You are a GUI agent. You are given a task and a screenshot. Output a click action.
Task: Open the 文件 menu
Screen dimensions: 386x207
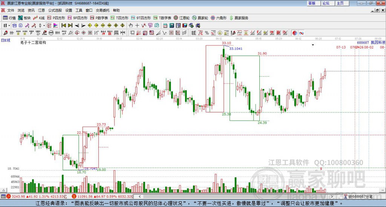click(11, 10)
